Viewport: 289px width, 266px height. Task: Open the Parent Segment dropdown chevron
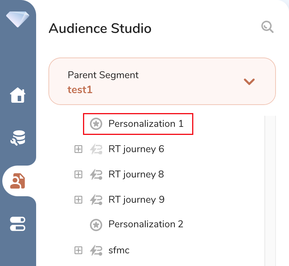pyautogui.click(x=249, y=81)
